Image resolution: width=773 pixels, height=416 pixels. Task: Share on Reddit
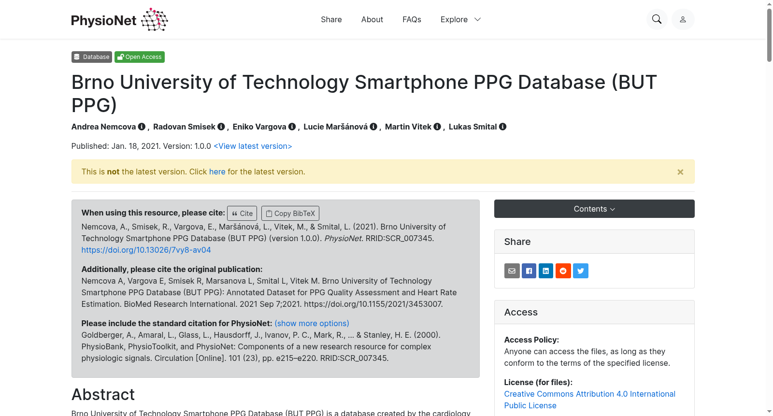pyautogui.click(x=563, y=271)
